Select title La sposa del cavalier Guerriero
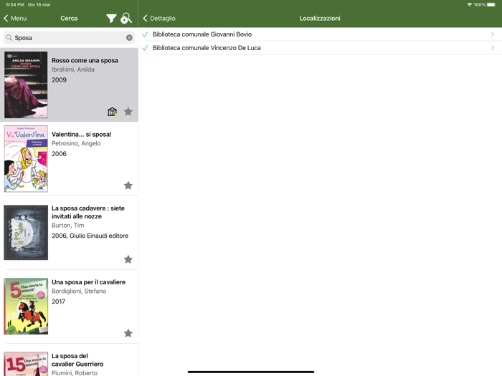Screen dimensions: 502x376 pyautogui.click(x=77, y=360)
